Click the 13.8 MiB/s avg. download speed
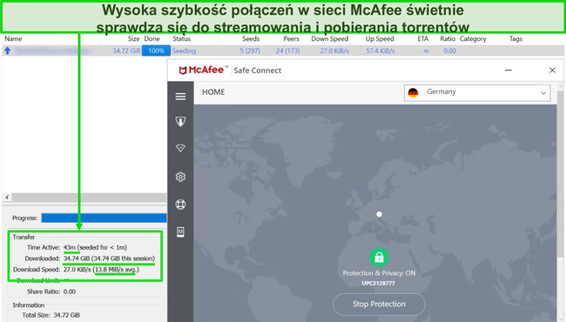The height and width of the screenshot is (322, 566). click(x=117, y=270)
